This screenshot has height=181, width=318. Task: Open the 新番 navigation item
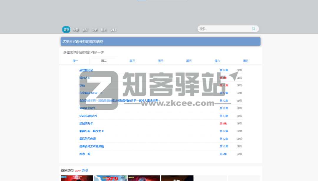click(75, 29)
